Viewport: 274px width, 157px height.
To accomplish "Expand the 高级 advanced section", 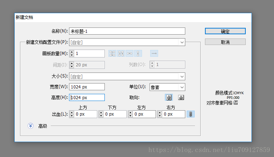I will [30, 126].
